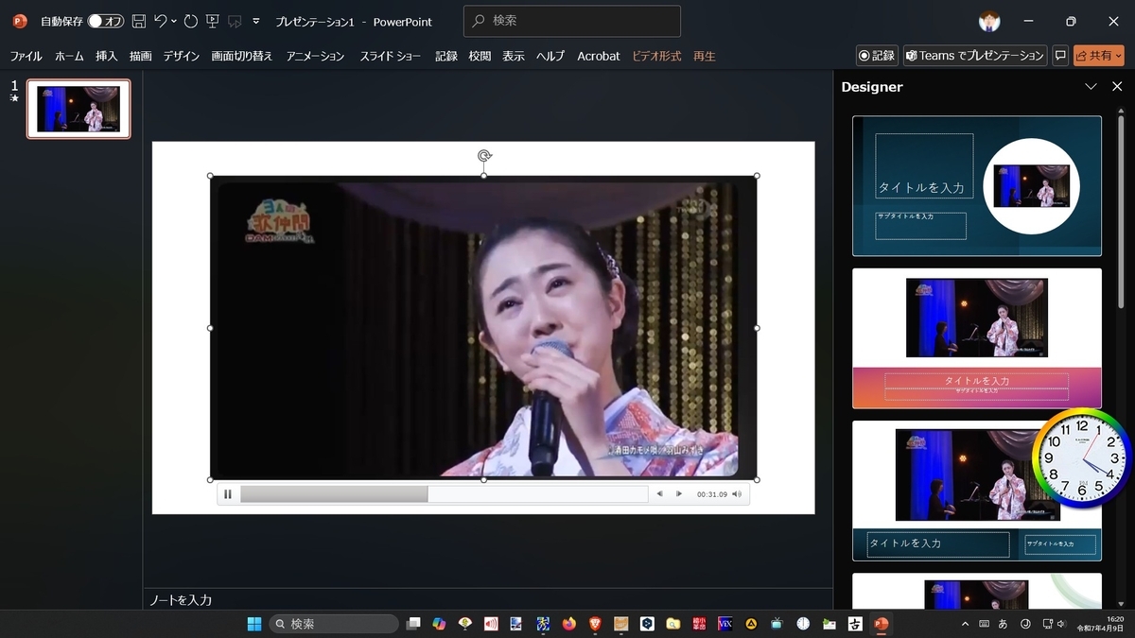
Task: Launch Brave browser from the taskbar
Action: [x=595, y=624]
